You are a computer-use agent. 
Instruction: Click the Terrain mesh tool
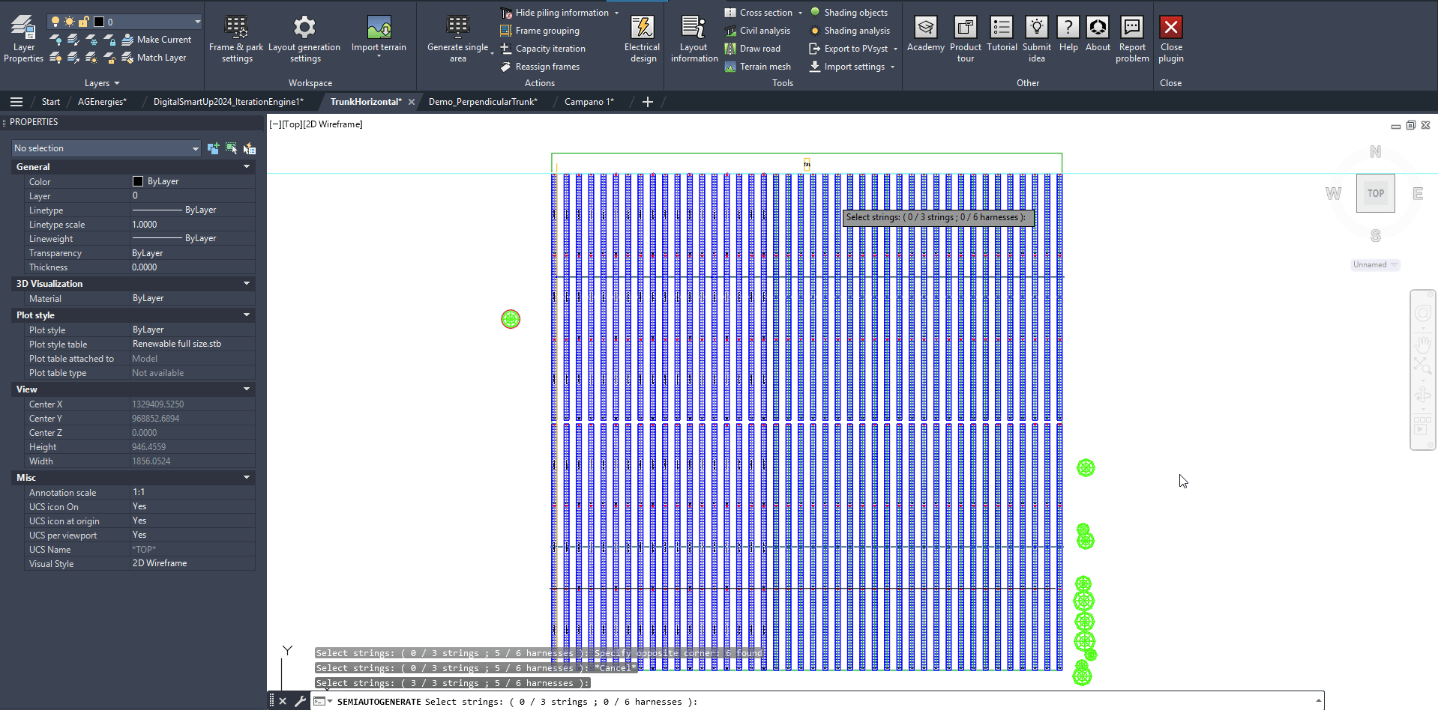757,67
